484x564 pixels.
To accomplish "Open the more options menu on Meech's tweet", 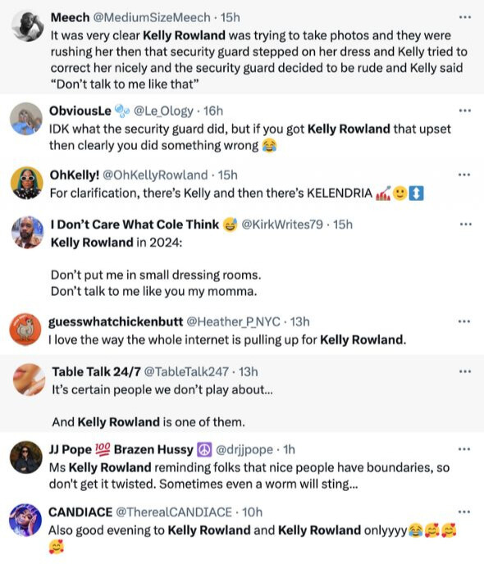I will click(x=465, y=17).
